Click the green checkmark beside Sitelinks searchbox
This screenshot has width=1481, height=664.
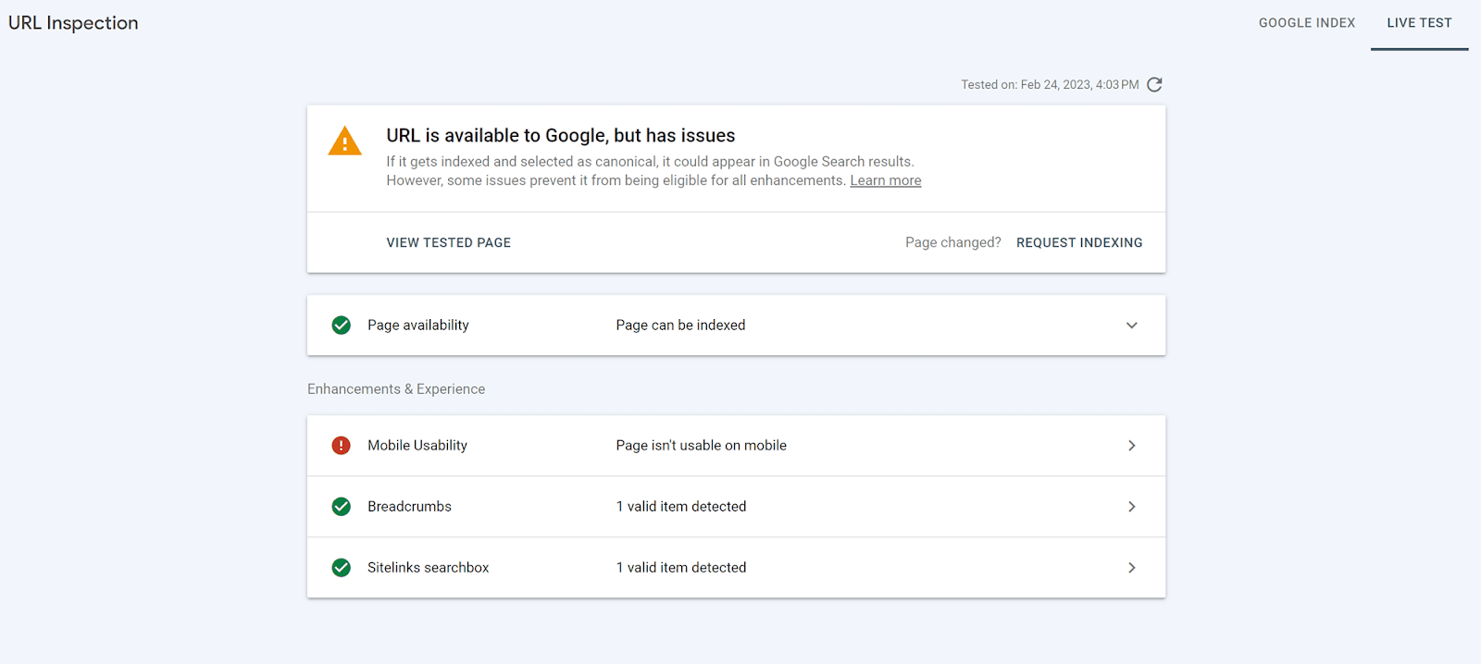point(342,567)
